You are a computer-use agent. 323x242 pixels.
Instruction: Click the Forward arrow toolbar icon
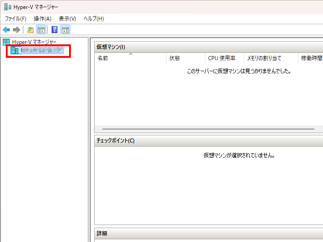pos(17,30)
